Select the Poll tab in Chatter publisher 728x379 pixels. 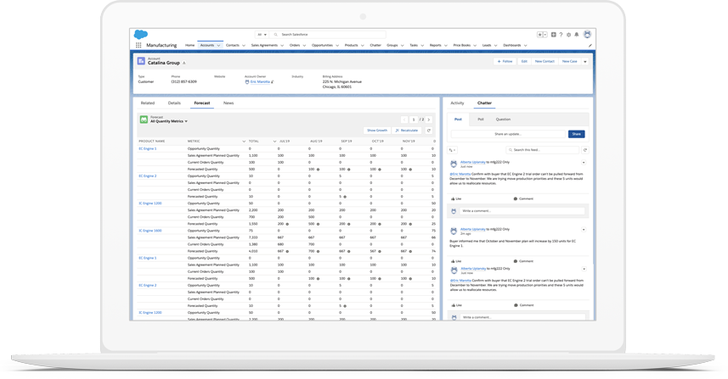pos(481,120)
